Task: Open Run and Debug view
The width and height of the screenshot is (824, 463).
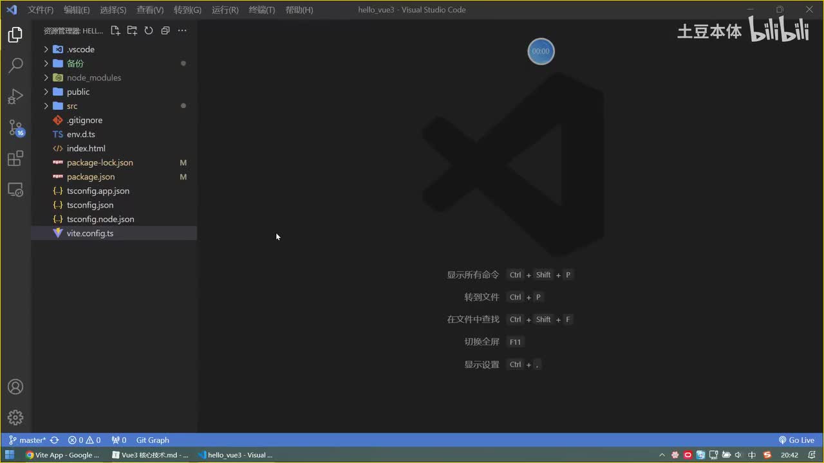Action: click(x=15, y=96)
